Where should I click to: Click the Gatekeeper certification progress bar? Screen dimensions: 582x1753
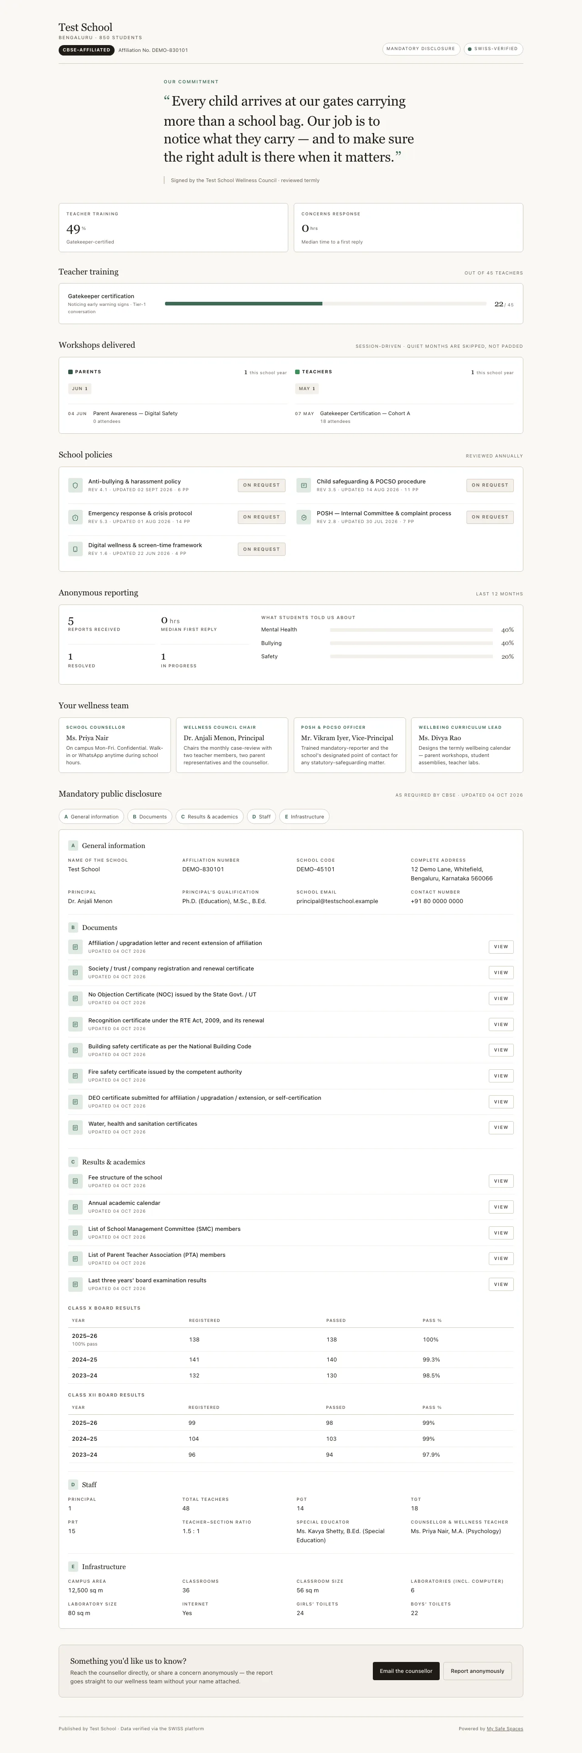coord(326,304)
